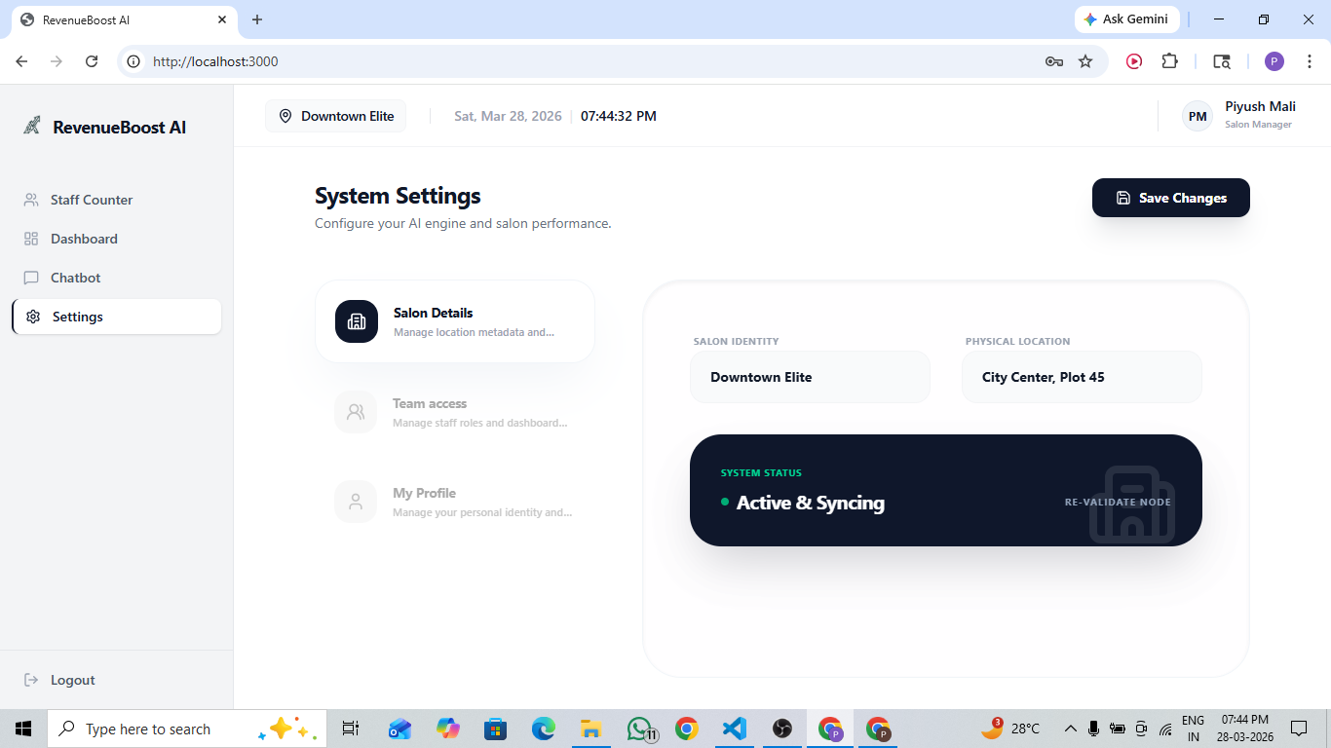
Task: Click the address bar URL
Action: [215, 61]
